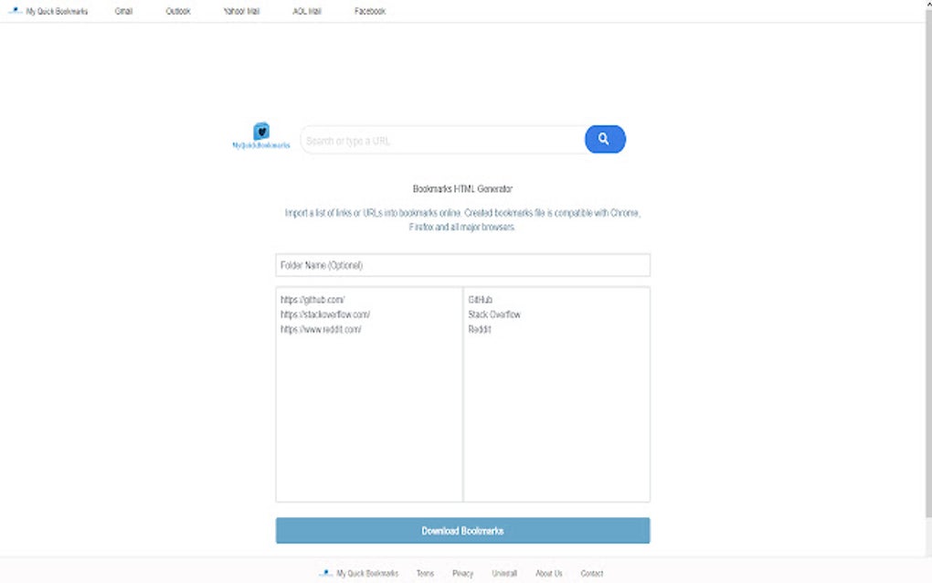The height and width of the screenshot is (583, 932).
Task: Open the Uninstall link in the footer
Action: click(x=504, y=573)
